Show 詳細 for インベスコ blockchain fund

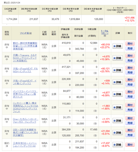118,94
